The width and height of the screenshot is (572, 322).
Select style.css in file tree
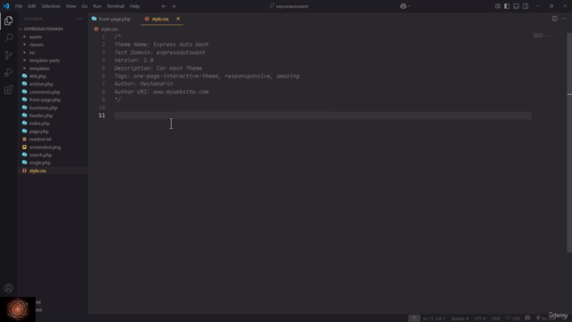(x=38, y=171)
